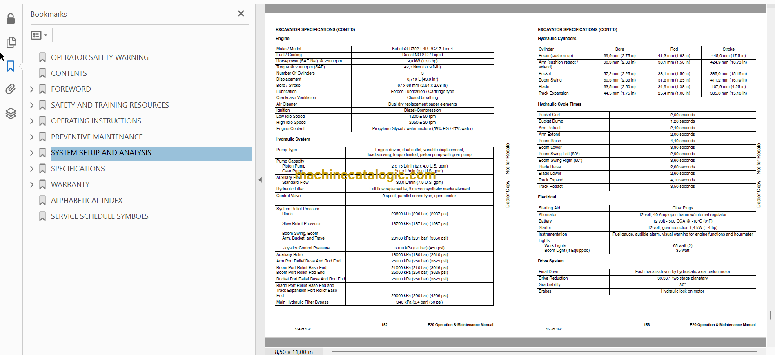Go to CONTENTS bookmark

(x=69, y=73)
